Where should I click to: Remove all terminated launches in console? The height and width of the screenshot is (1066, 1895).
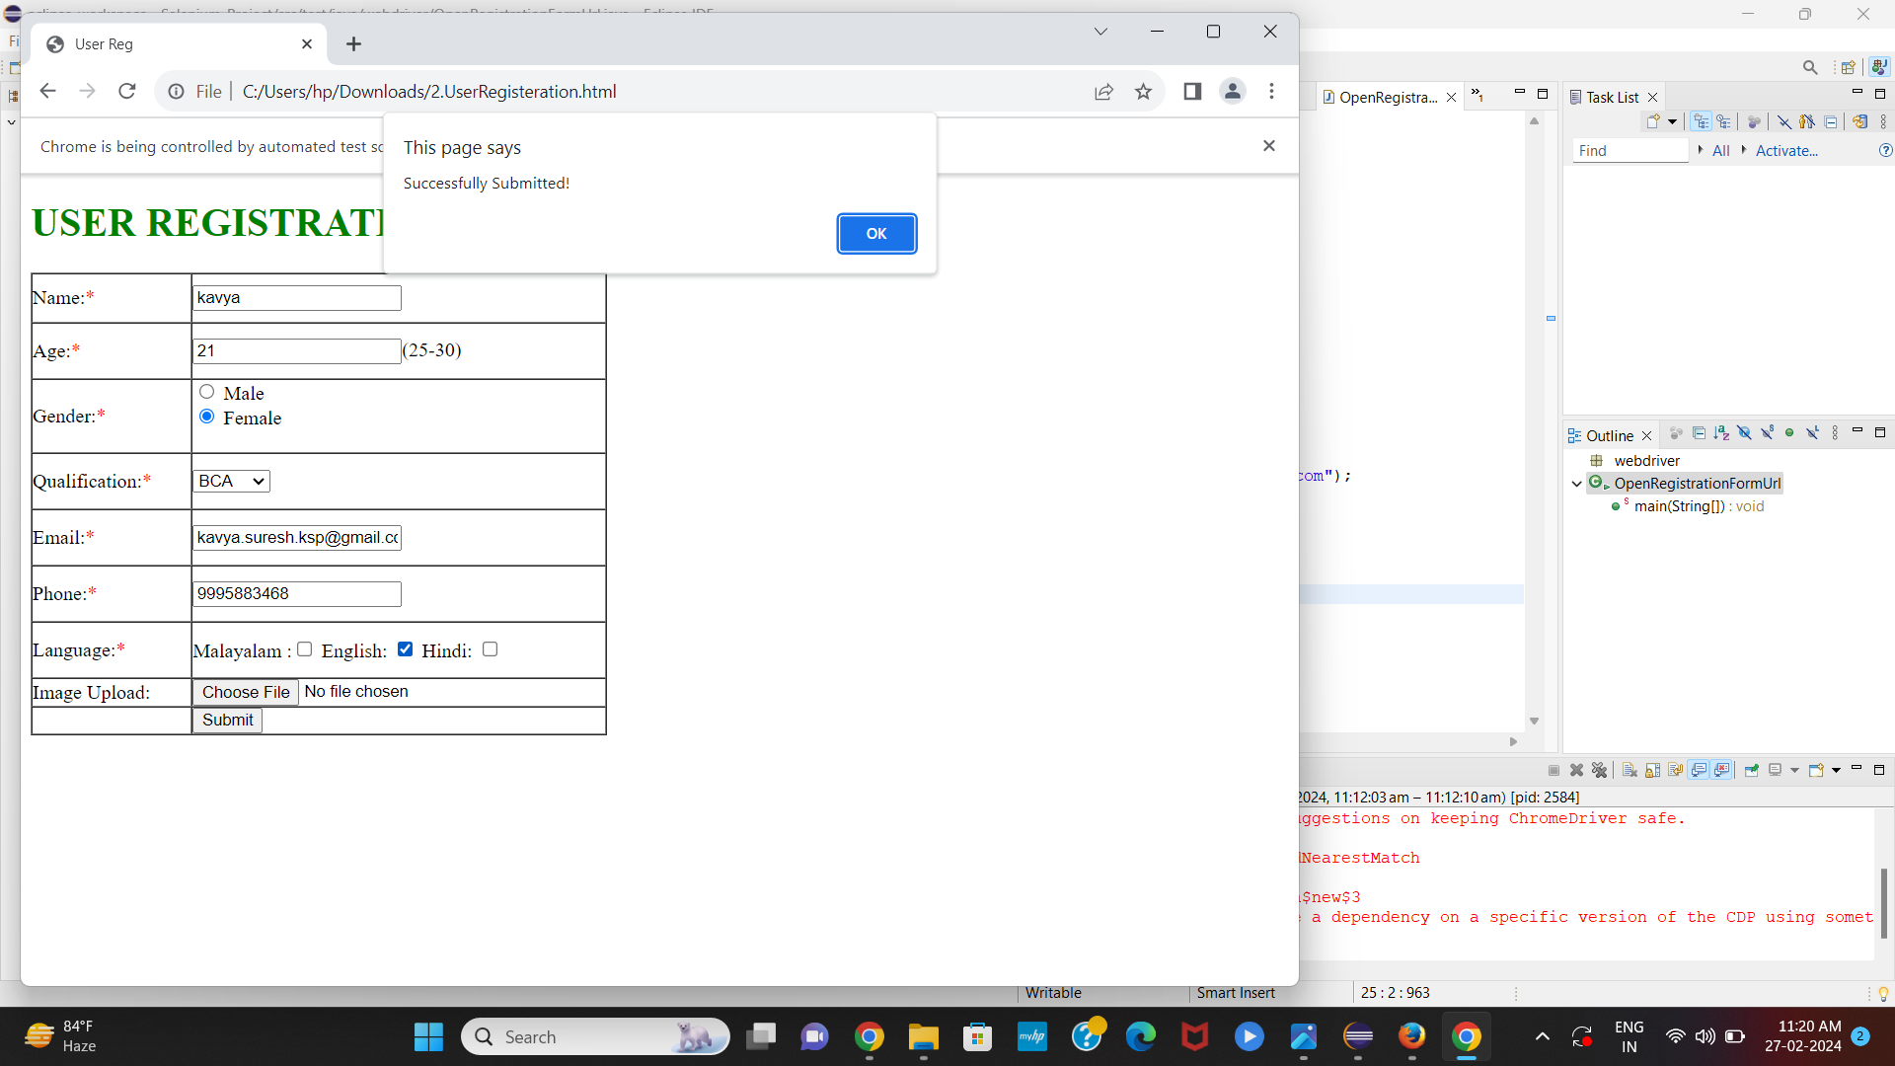click(1599, 770)
